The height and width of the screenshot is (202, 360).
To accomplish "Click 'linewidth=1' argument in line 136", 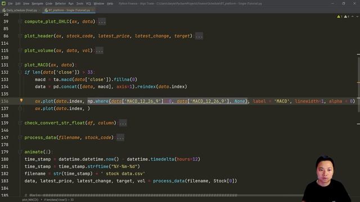I will (x=309, y=101).
